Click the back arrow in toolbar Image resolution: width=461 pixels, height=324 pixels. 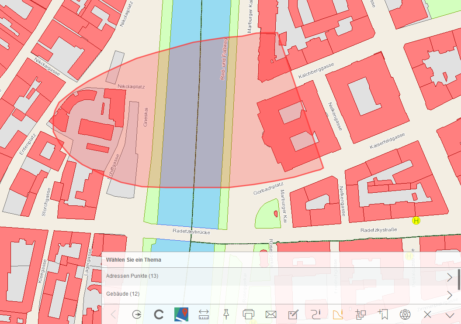point(113,314)
